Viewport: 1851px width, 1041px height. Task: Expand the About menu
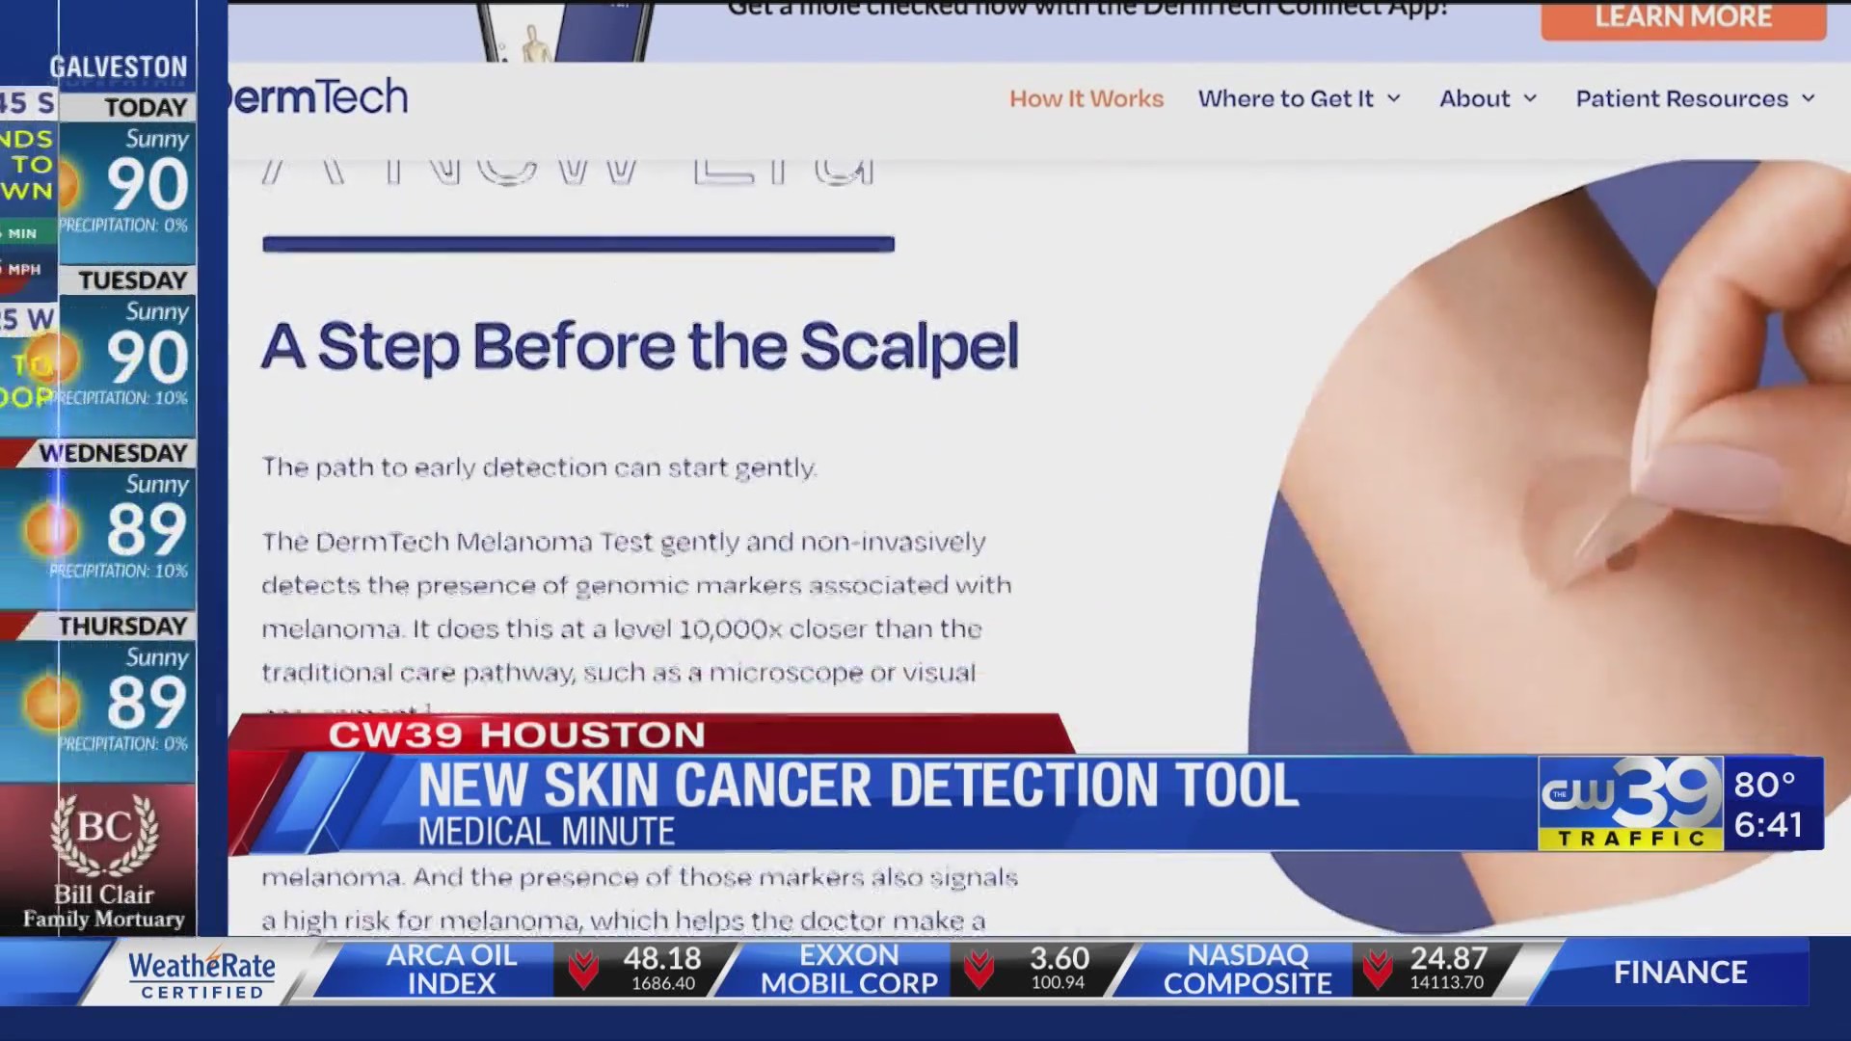pos(1486,98)
